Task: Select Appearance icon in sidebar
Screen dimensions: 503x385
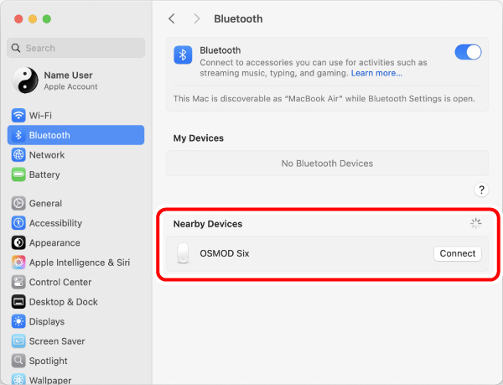Action: (18, 243)
